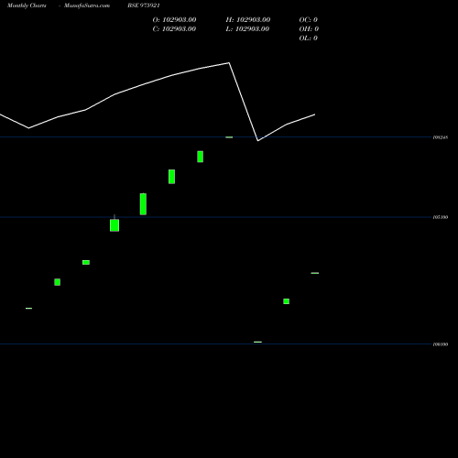This screenshot has height=458, width=458.
Task: Click the 'O: 102903.00' open value
Action: (x=174, y=20)
